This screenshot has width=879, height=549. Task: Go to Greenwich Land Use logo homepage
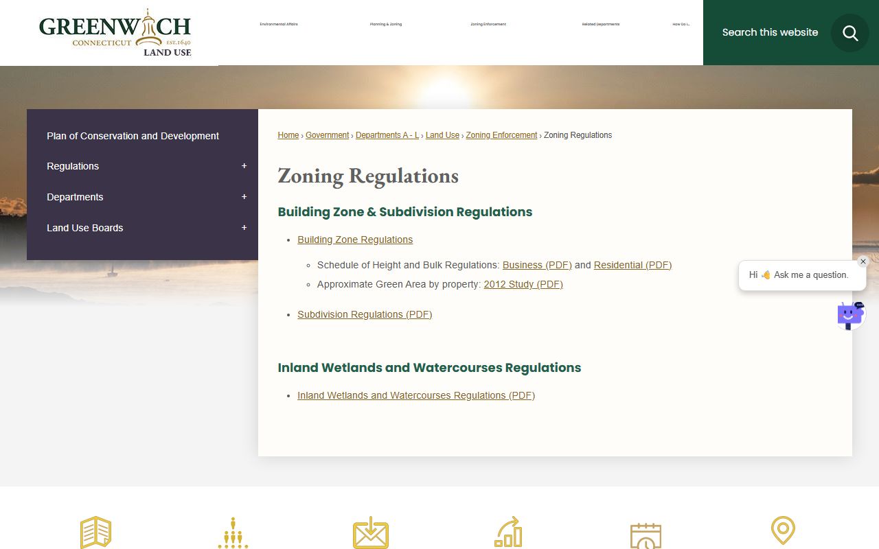[x=115, y=33]
